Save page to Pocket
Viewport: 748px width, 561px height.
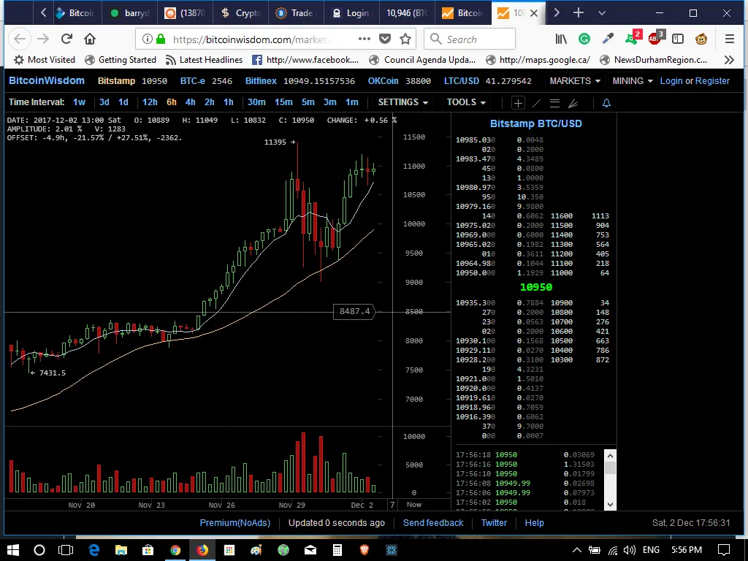385,39
